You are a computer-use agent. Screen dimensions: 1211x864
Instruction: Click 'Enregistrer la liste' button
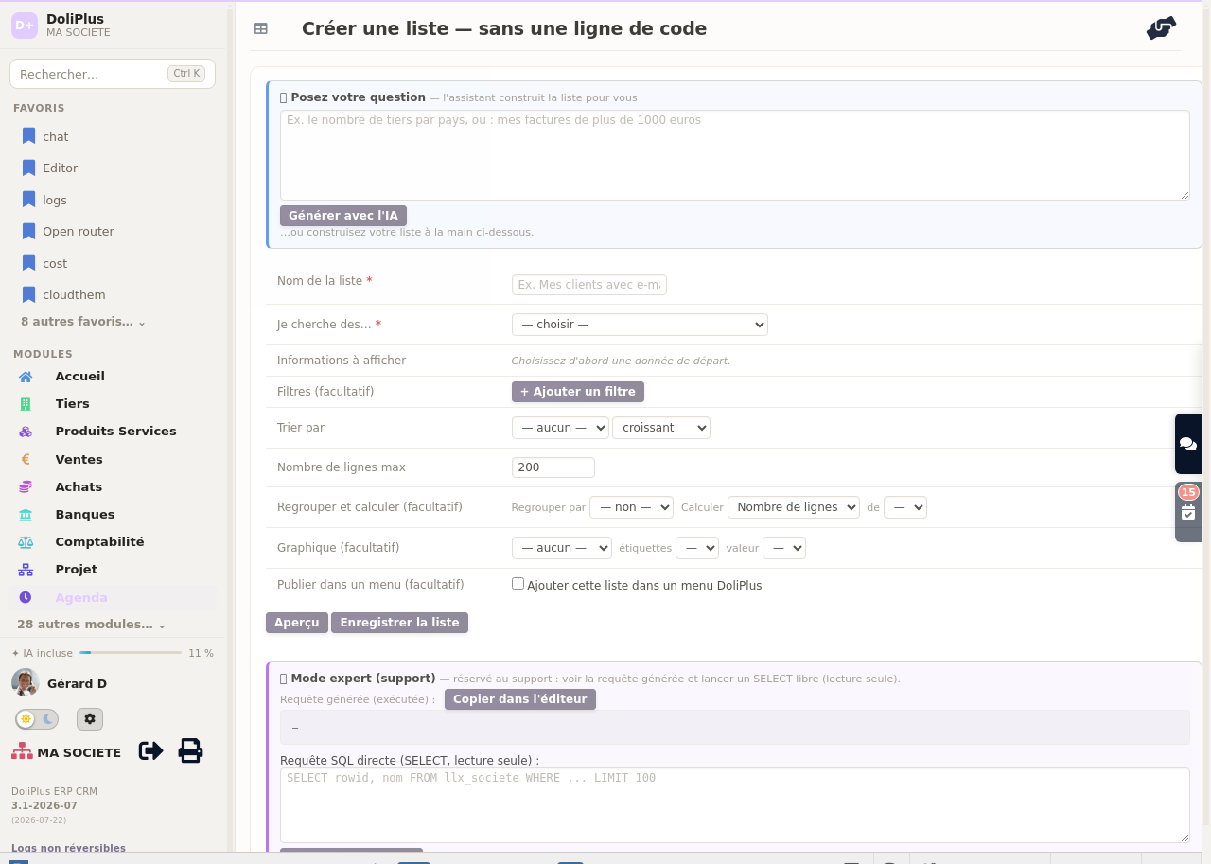click(x=399, y=623)
